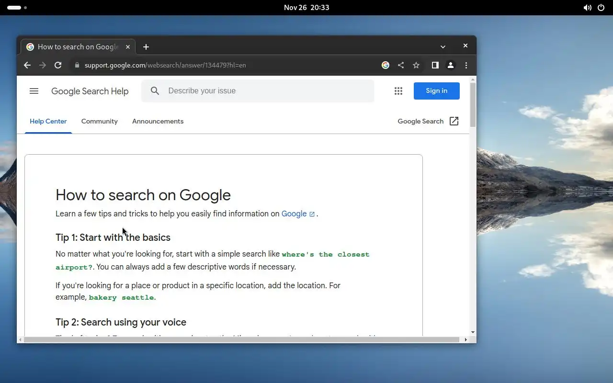Viewport: 613px width, 383px height.
Task: Click the horizontal scrollbar right arrow
Action: 465,339
